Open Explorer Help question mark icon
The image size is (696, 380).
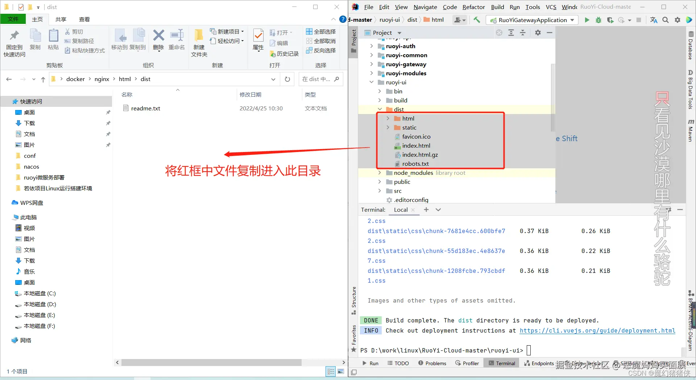(343, 19)
